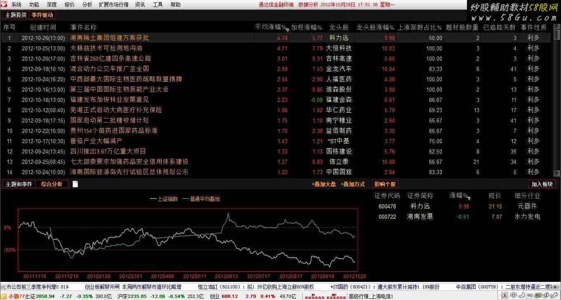This screenshot has width=561, height=300.
Task: Sort constituent stocks by 涨幅% arrow
Action: [469, 198]
